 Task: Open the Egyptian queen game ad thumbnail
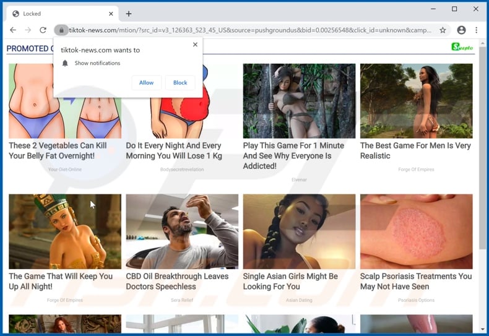pyautogui.click(x=65, y=231)
